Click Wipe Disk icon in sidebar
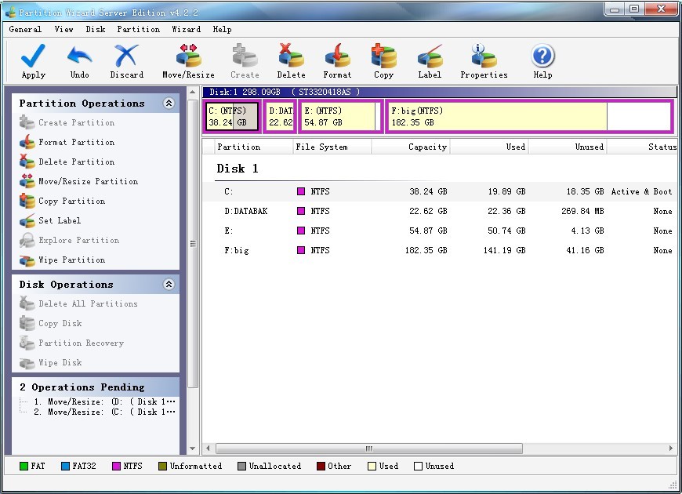 [x=27, y=362]
